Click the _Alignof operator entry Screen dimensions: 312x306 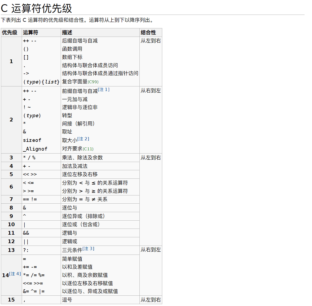[x=35, y=149]
